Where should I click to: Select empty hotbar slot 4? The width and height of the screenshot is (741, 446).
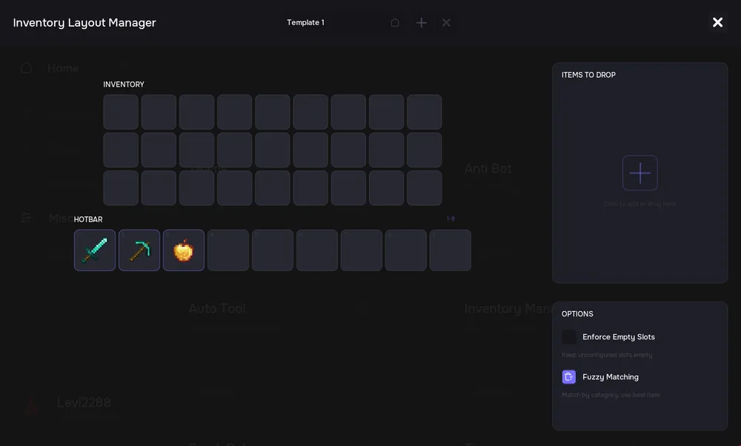[228, 250]
